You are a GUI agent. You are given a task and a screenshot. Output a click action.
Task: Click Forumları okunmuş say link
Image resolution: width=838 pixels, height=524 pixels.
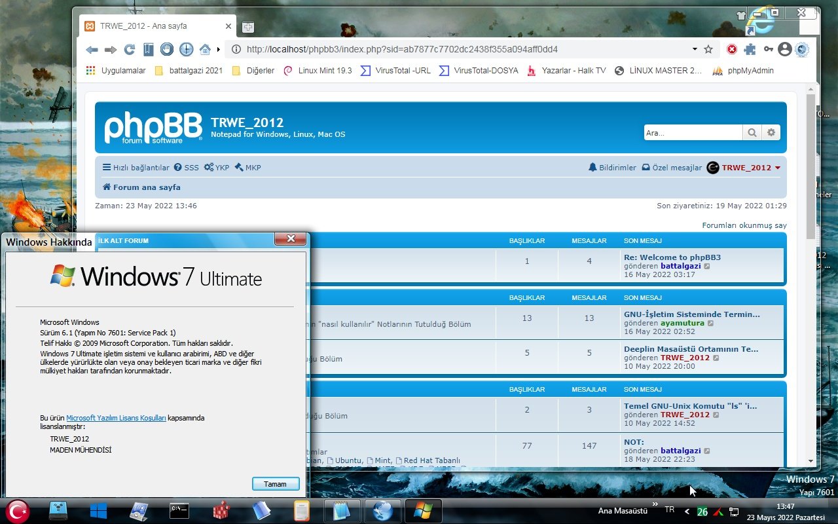pyautogui.click(x=744, y=225)
